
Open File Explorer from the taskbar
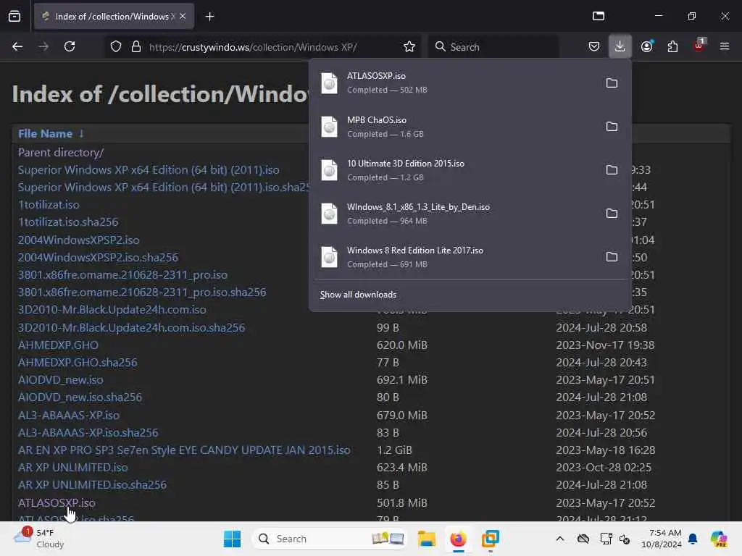click(426, 539)
